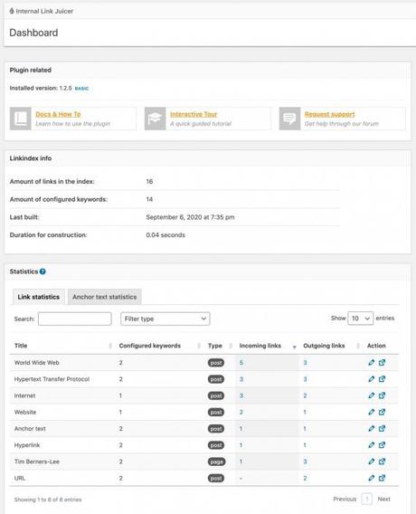Image resolution: width=416 pixels, height=514 pixels.
Task: Sort by Incoming links column
Action: pos(268,346)
